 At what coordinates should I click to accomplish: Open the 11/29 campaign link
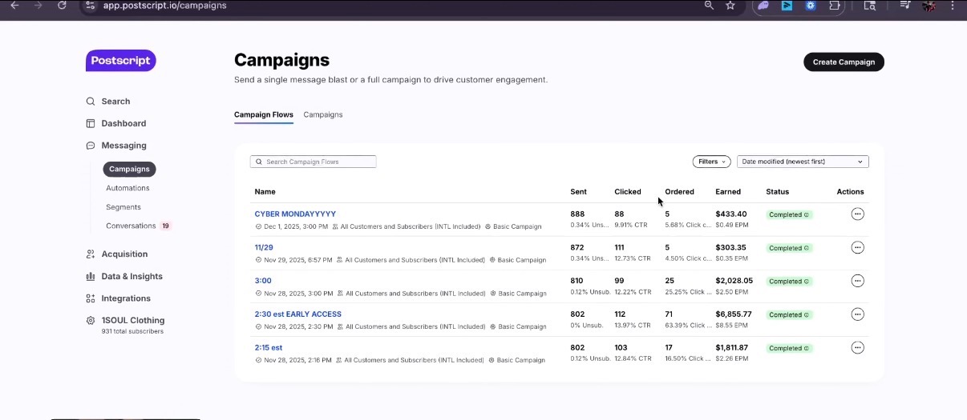(x=264, y=248)
